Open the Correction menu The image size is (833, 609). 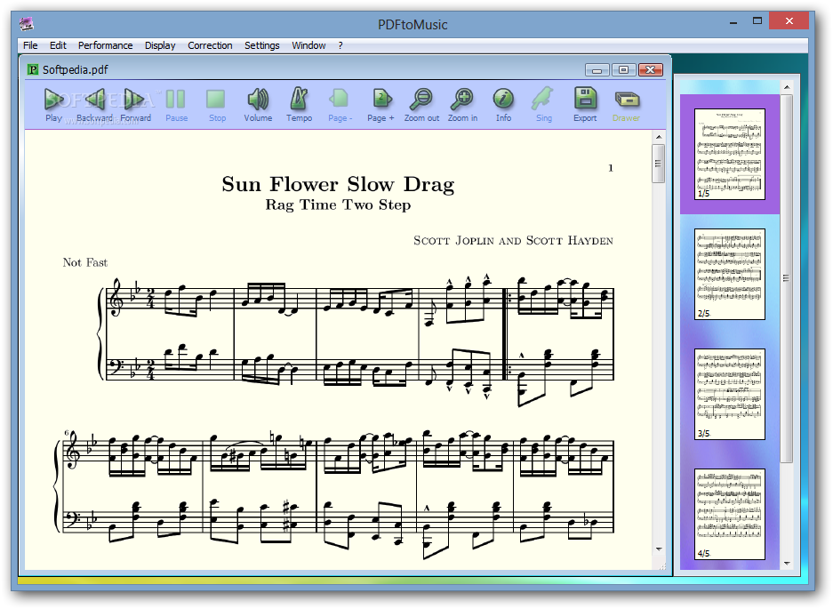(x=210, y=45)
